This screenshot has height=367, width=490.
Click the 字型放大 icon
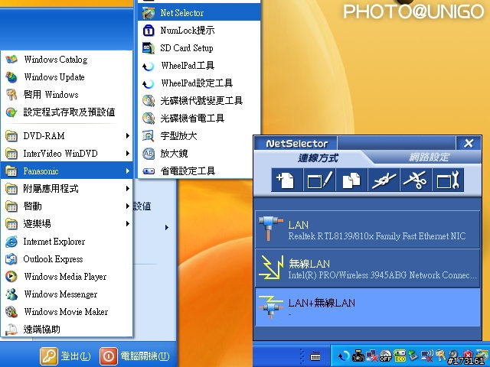click(149, 136)
